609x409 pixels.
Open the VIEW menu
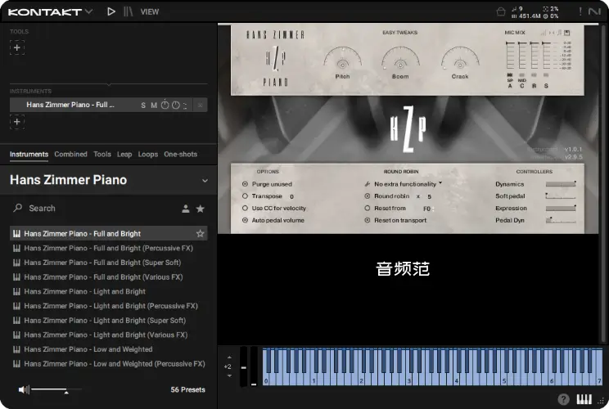pos(150,12)
